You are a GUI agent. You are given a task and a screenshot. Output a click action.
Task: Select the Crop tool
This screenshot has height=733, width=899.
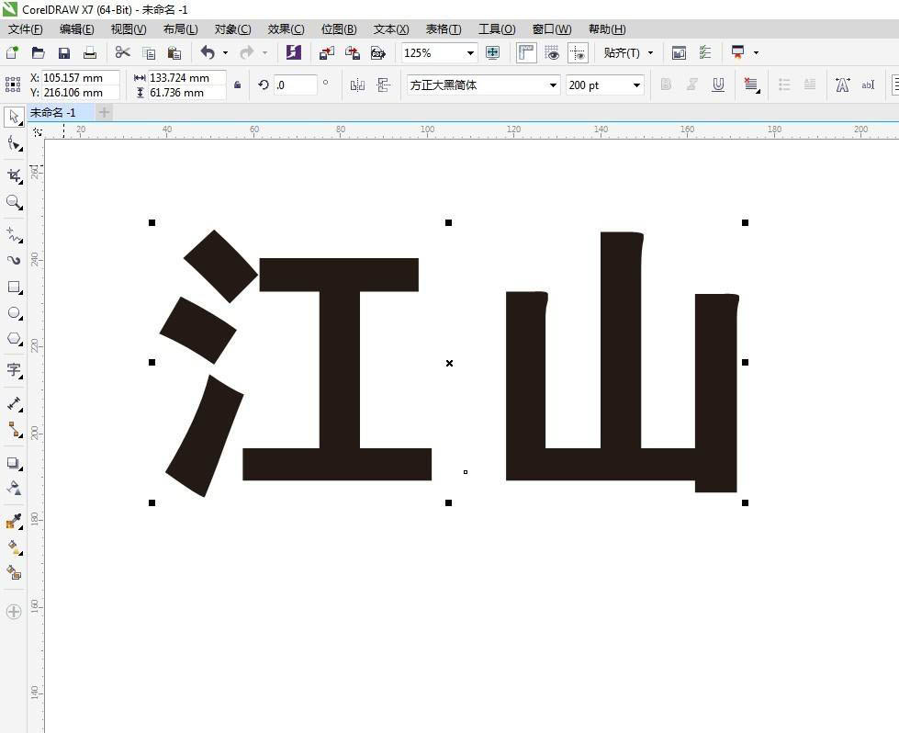[14, 175]
